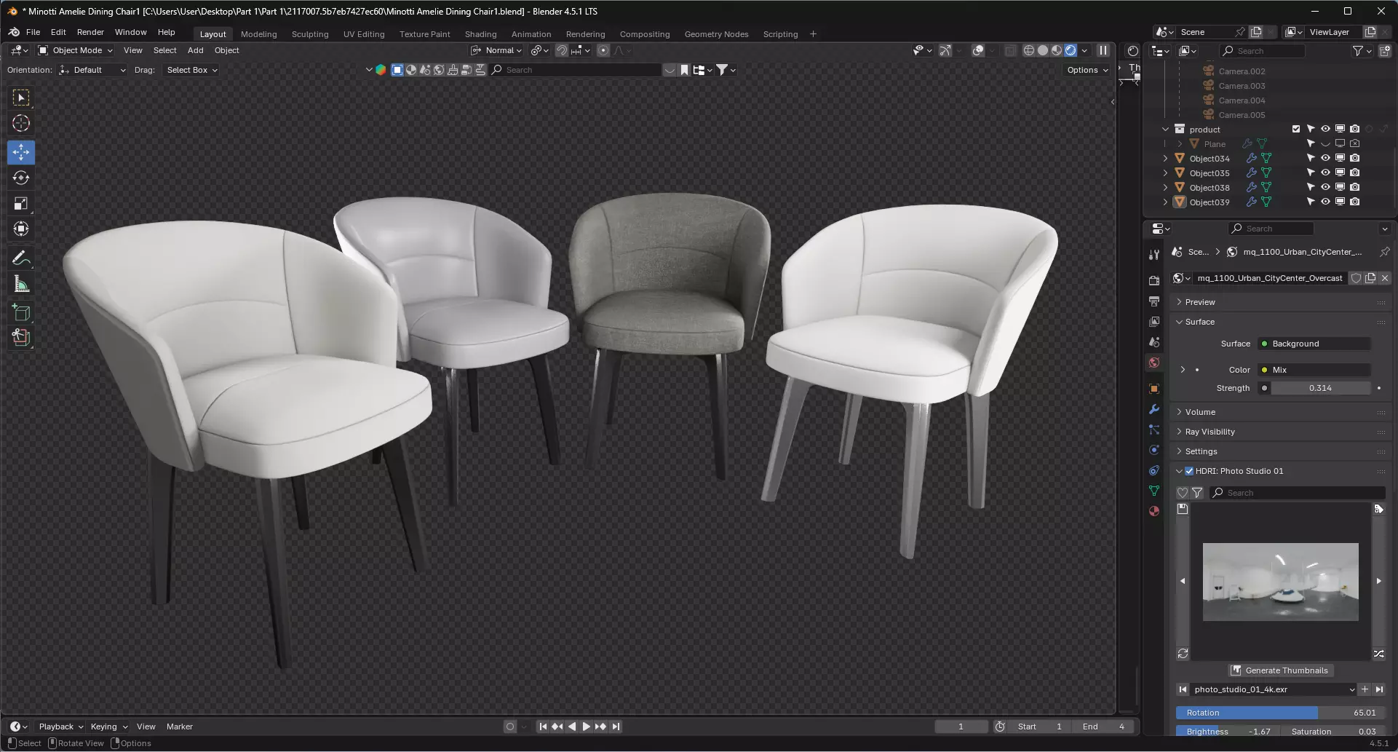The image size is (1398, 752).
Task: Disable the HDRI: Photo Studio 01 checkbox
Action: click(x=1189, y=471)
